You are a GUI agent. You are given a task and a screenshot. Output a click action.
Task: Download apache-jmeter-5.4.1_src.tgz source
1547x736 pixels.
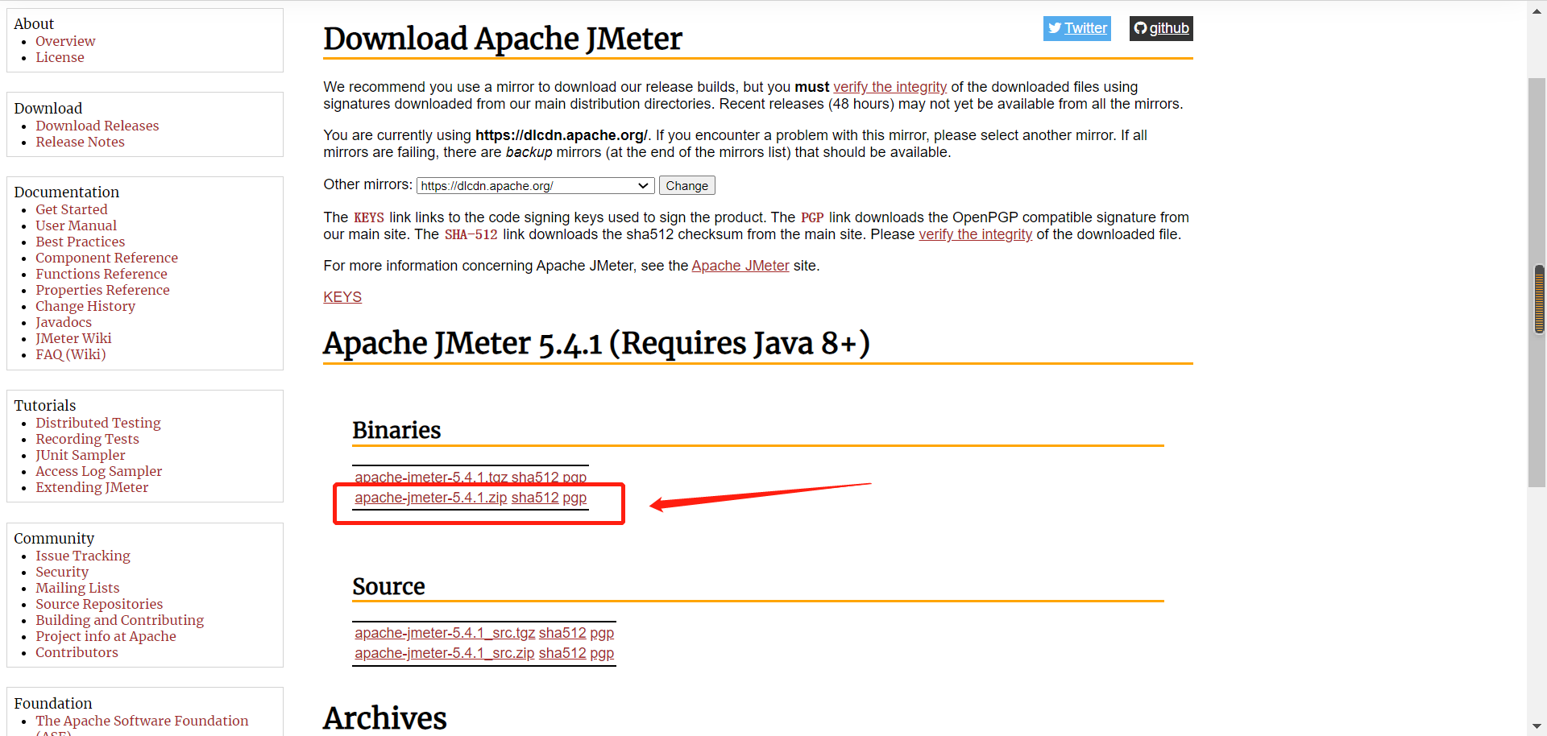coord(445,633)
